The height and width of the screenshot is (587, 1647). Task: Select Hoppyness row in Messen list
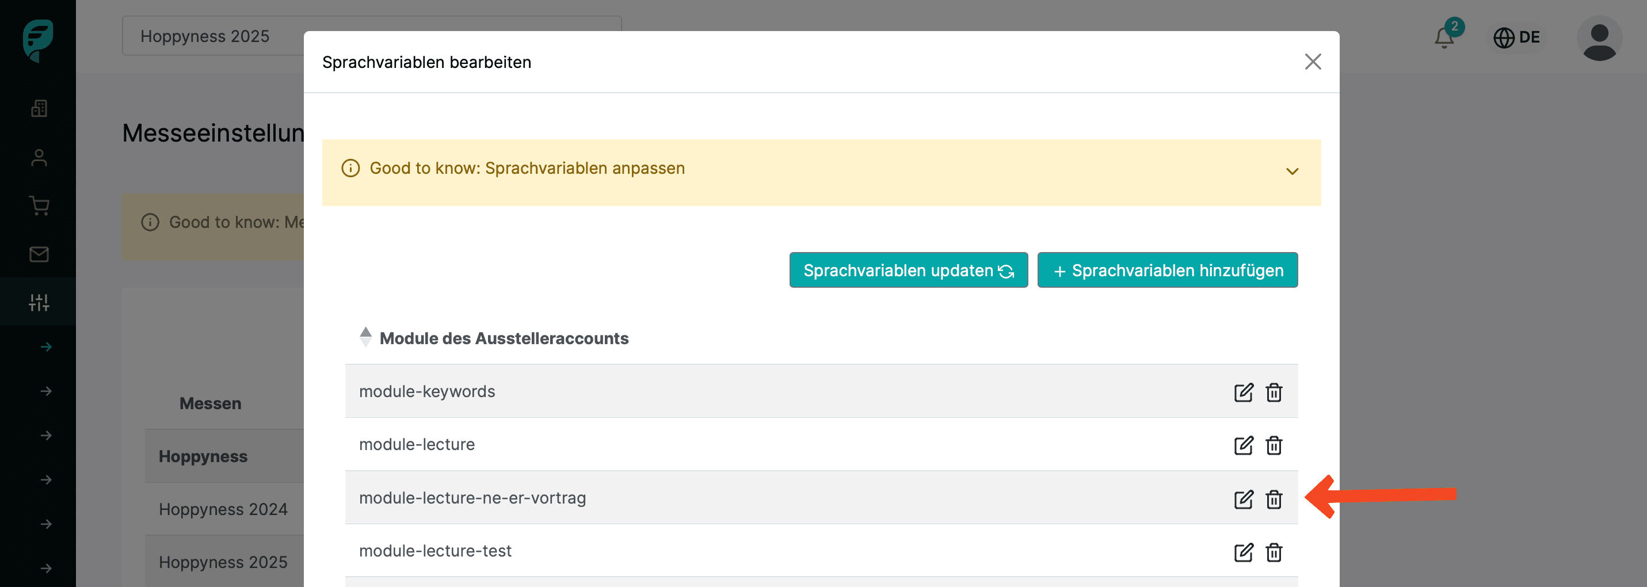(203, 456)
